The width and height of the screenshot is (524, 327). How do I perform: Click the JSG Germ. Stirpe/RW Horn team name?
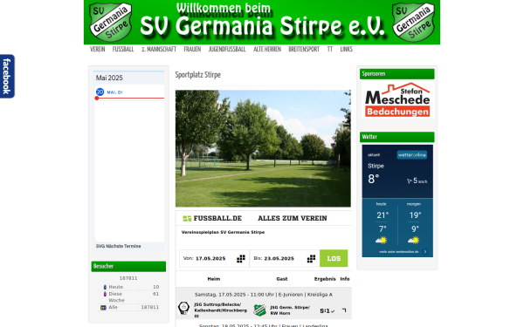(290, 310)
